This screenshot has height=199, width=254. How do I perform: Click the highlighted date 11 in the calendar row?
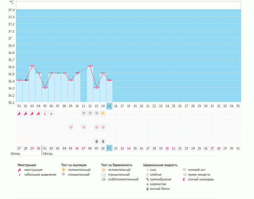[109, 148]
